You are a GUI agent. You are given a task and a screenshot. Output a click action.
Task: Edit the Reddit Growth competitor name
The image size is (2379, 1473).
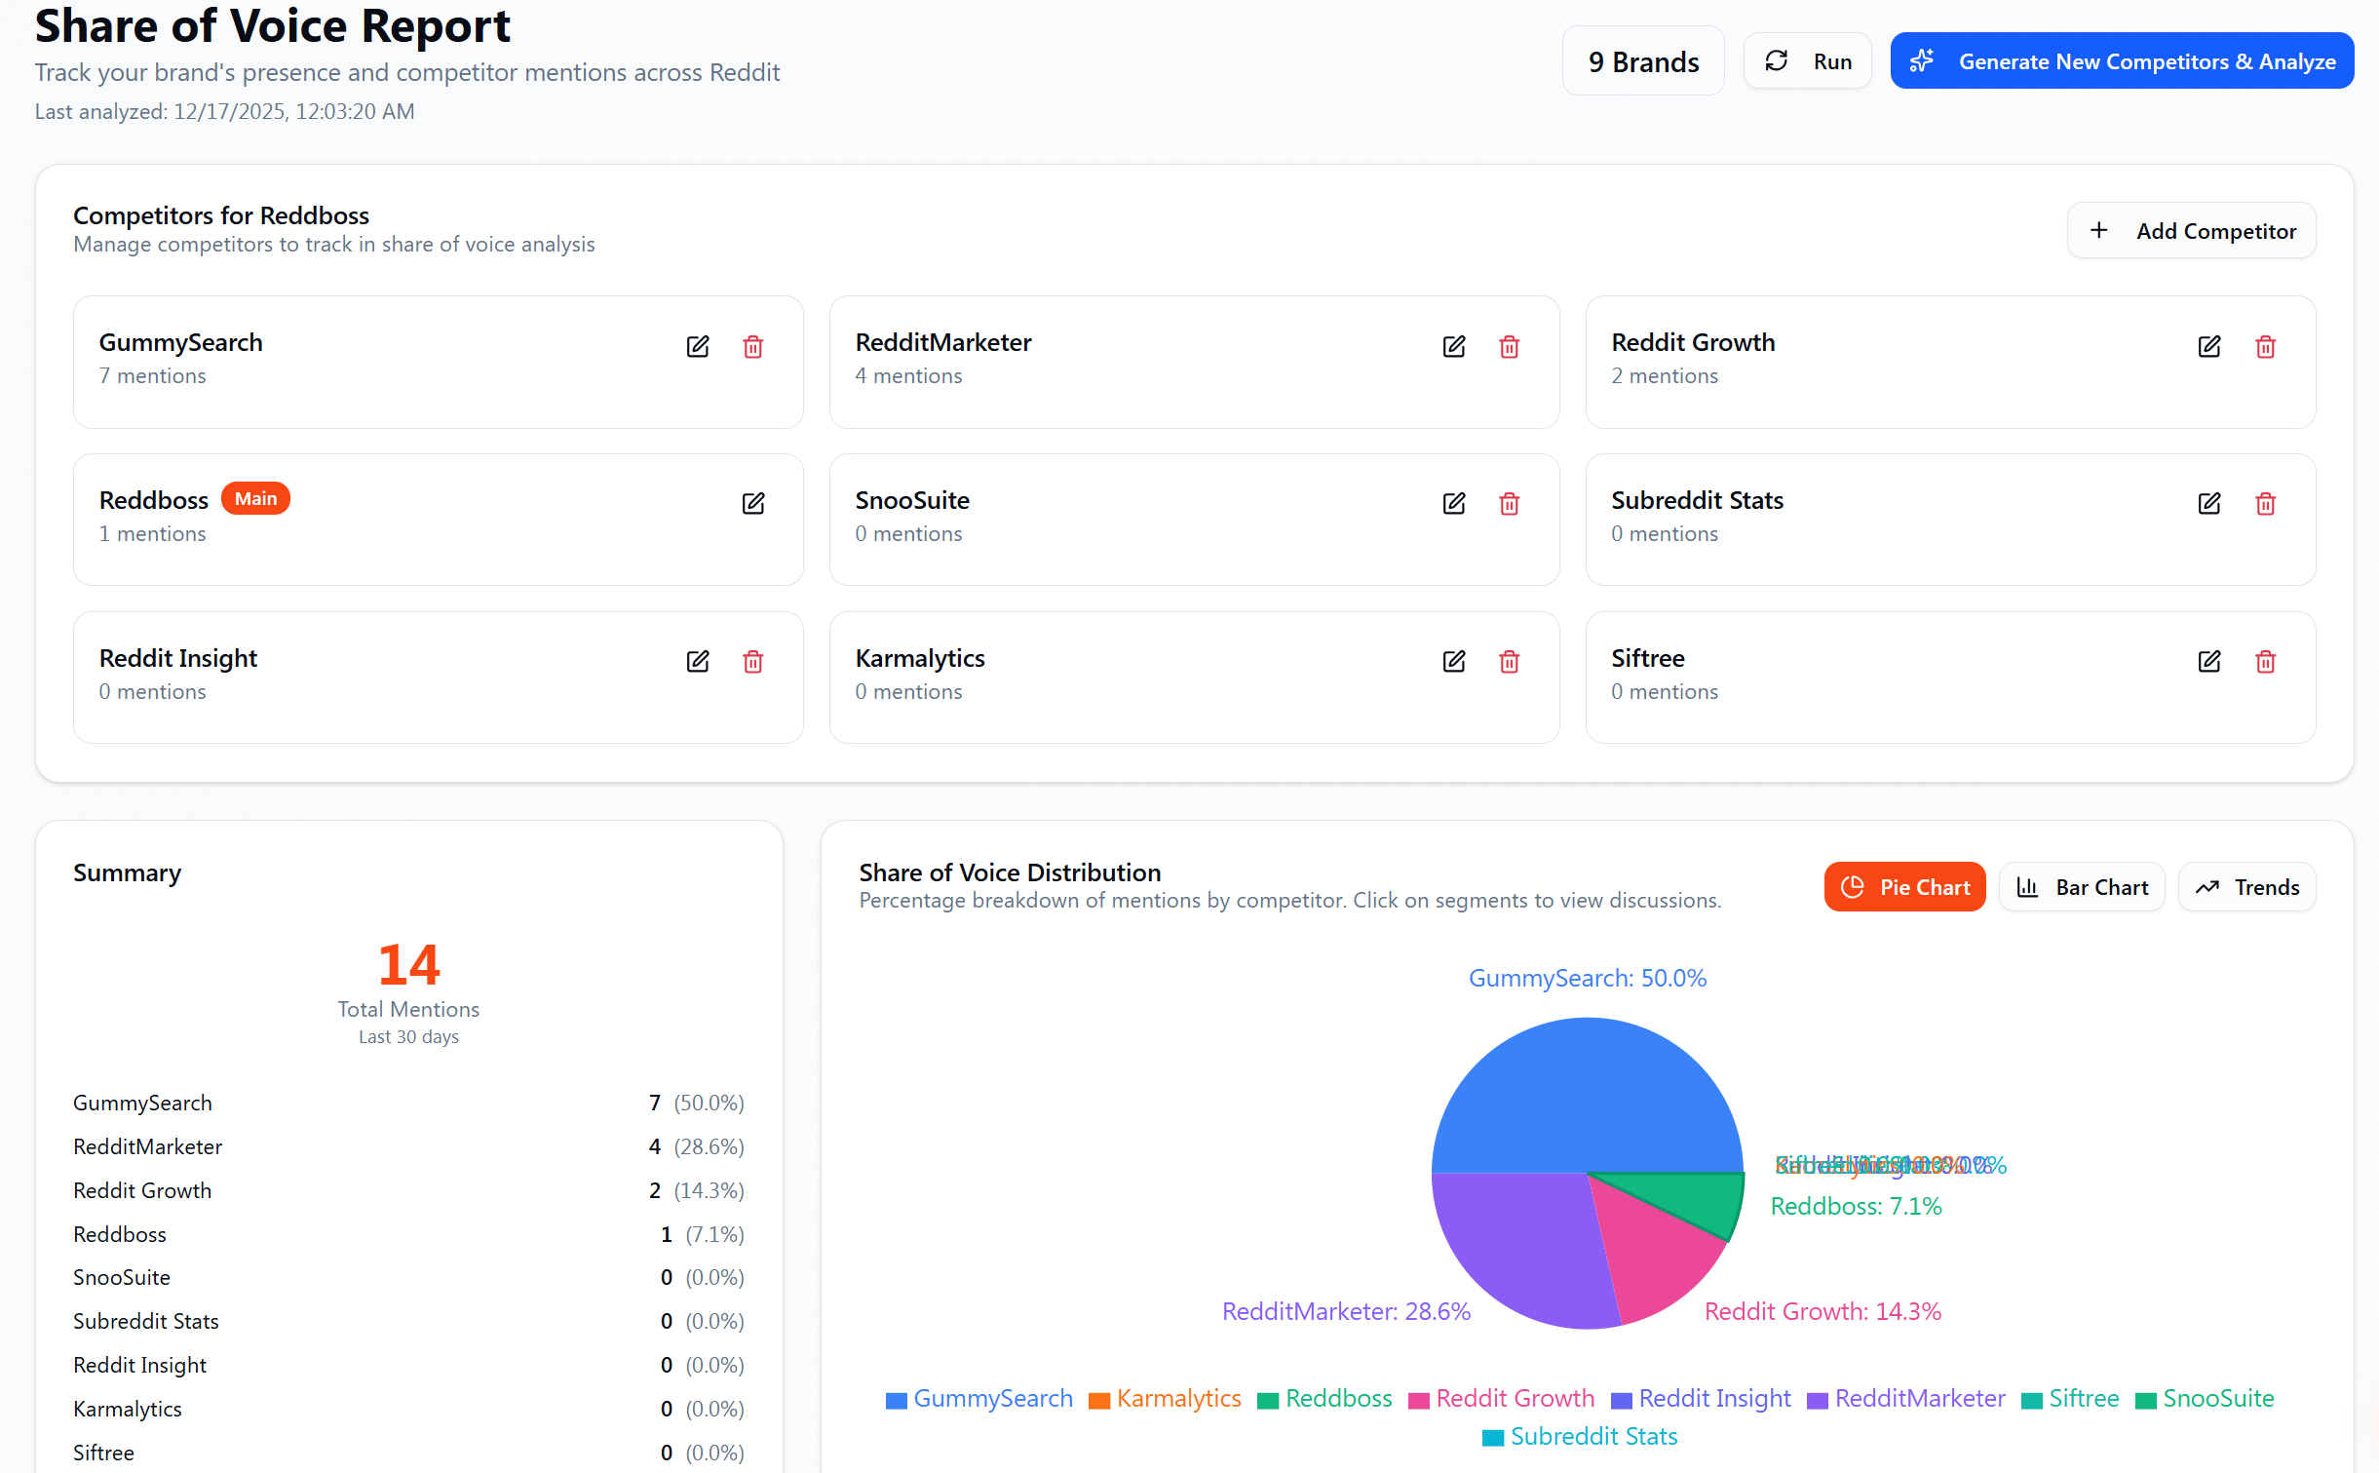[2209, 346]
